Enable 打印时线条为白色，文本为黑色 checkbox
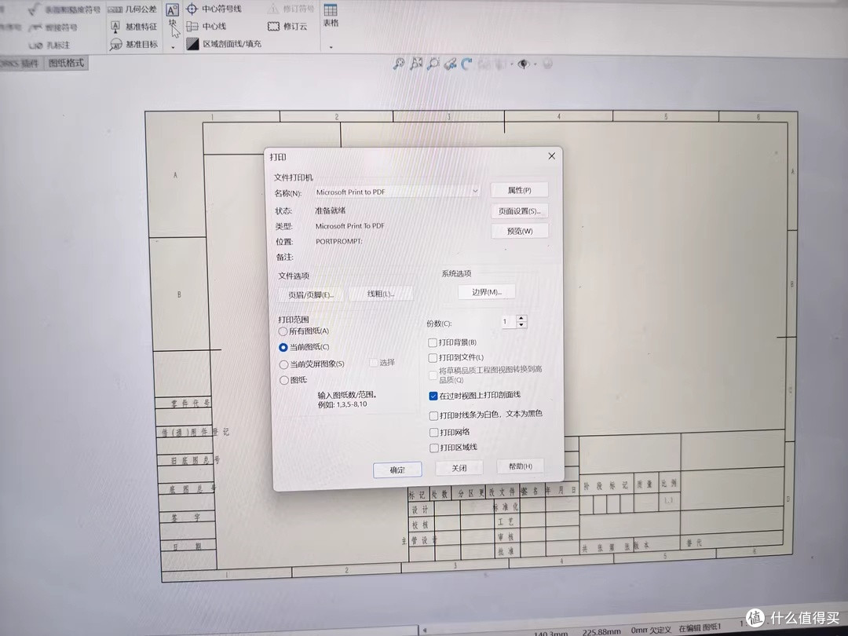The image size is (848, 636). point(433,415)
